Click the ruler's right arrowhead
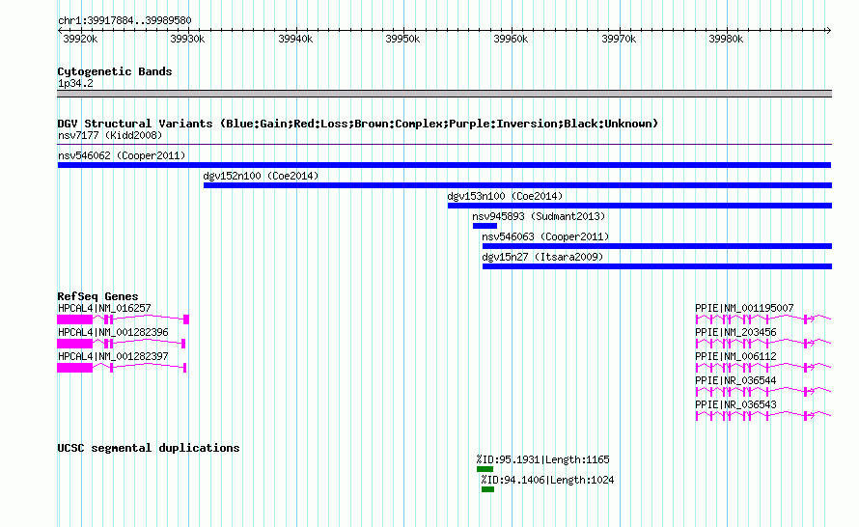 click(x=828, y=30)
